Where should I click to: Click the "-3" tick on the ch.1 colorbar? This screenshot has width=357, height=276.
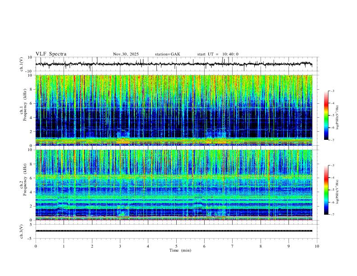(x=332, y=91)
